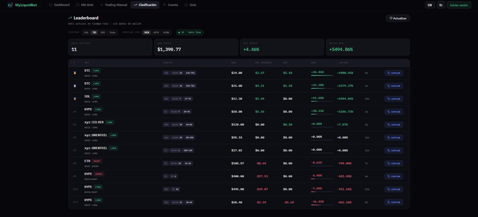Viewport: 478px width, 217px height.
Task: Copy the HYPE bot ranked #11
Action: [x=394, y=202]
